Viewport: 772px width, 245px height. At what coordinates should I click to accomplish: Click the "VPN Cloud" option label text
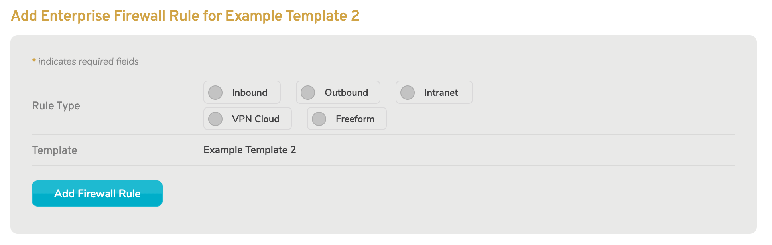[x=256, y=119]
